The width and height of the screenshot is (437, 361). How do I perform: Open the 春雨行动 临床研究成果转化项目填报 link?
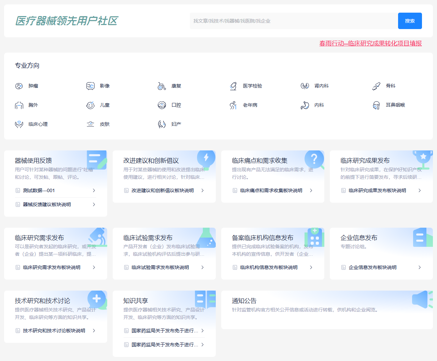[x=370, y=43]
